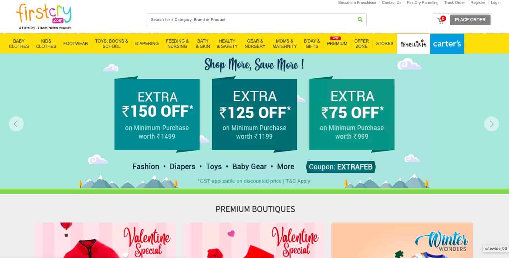Screen dimensions: 509x258
Task: Advance banner with right arrow
Action: coord(492,124)
